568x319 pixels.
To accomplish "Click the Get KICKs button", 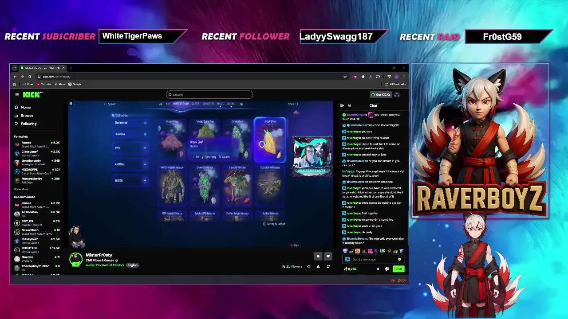I will coord(381,94).
